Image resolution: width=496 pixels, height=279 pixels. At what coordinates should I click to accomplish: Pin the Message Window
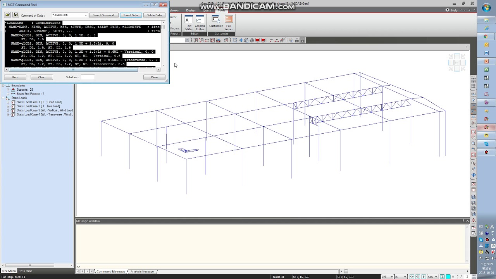point(463,221)
